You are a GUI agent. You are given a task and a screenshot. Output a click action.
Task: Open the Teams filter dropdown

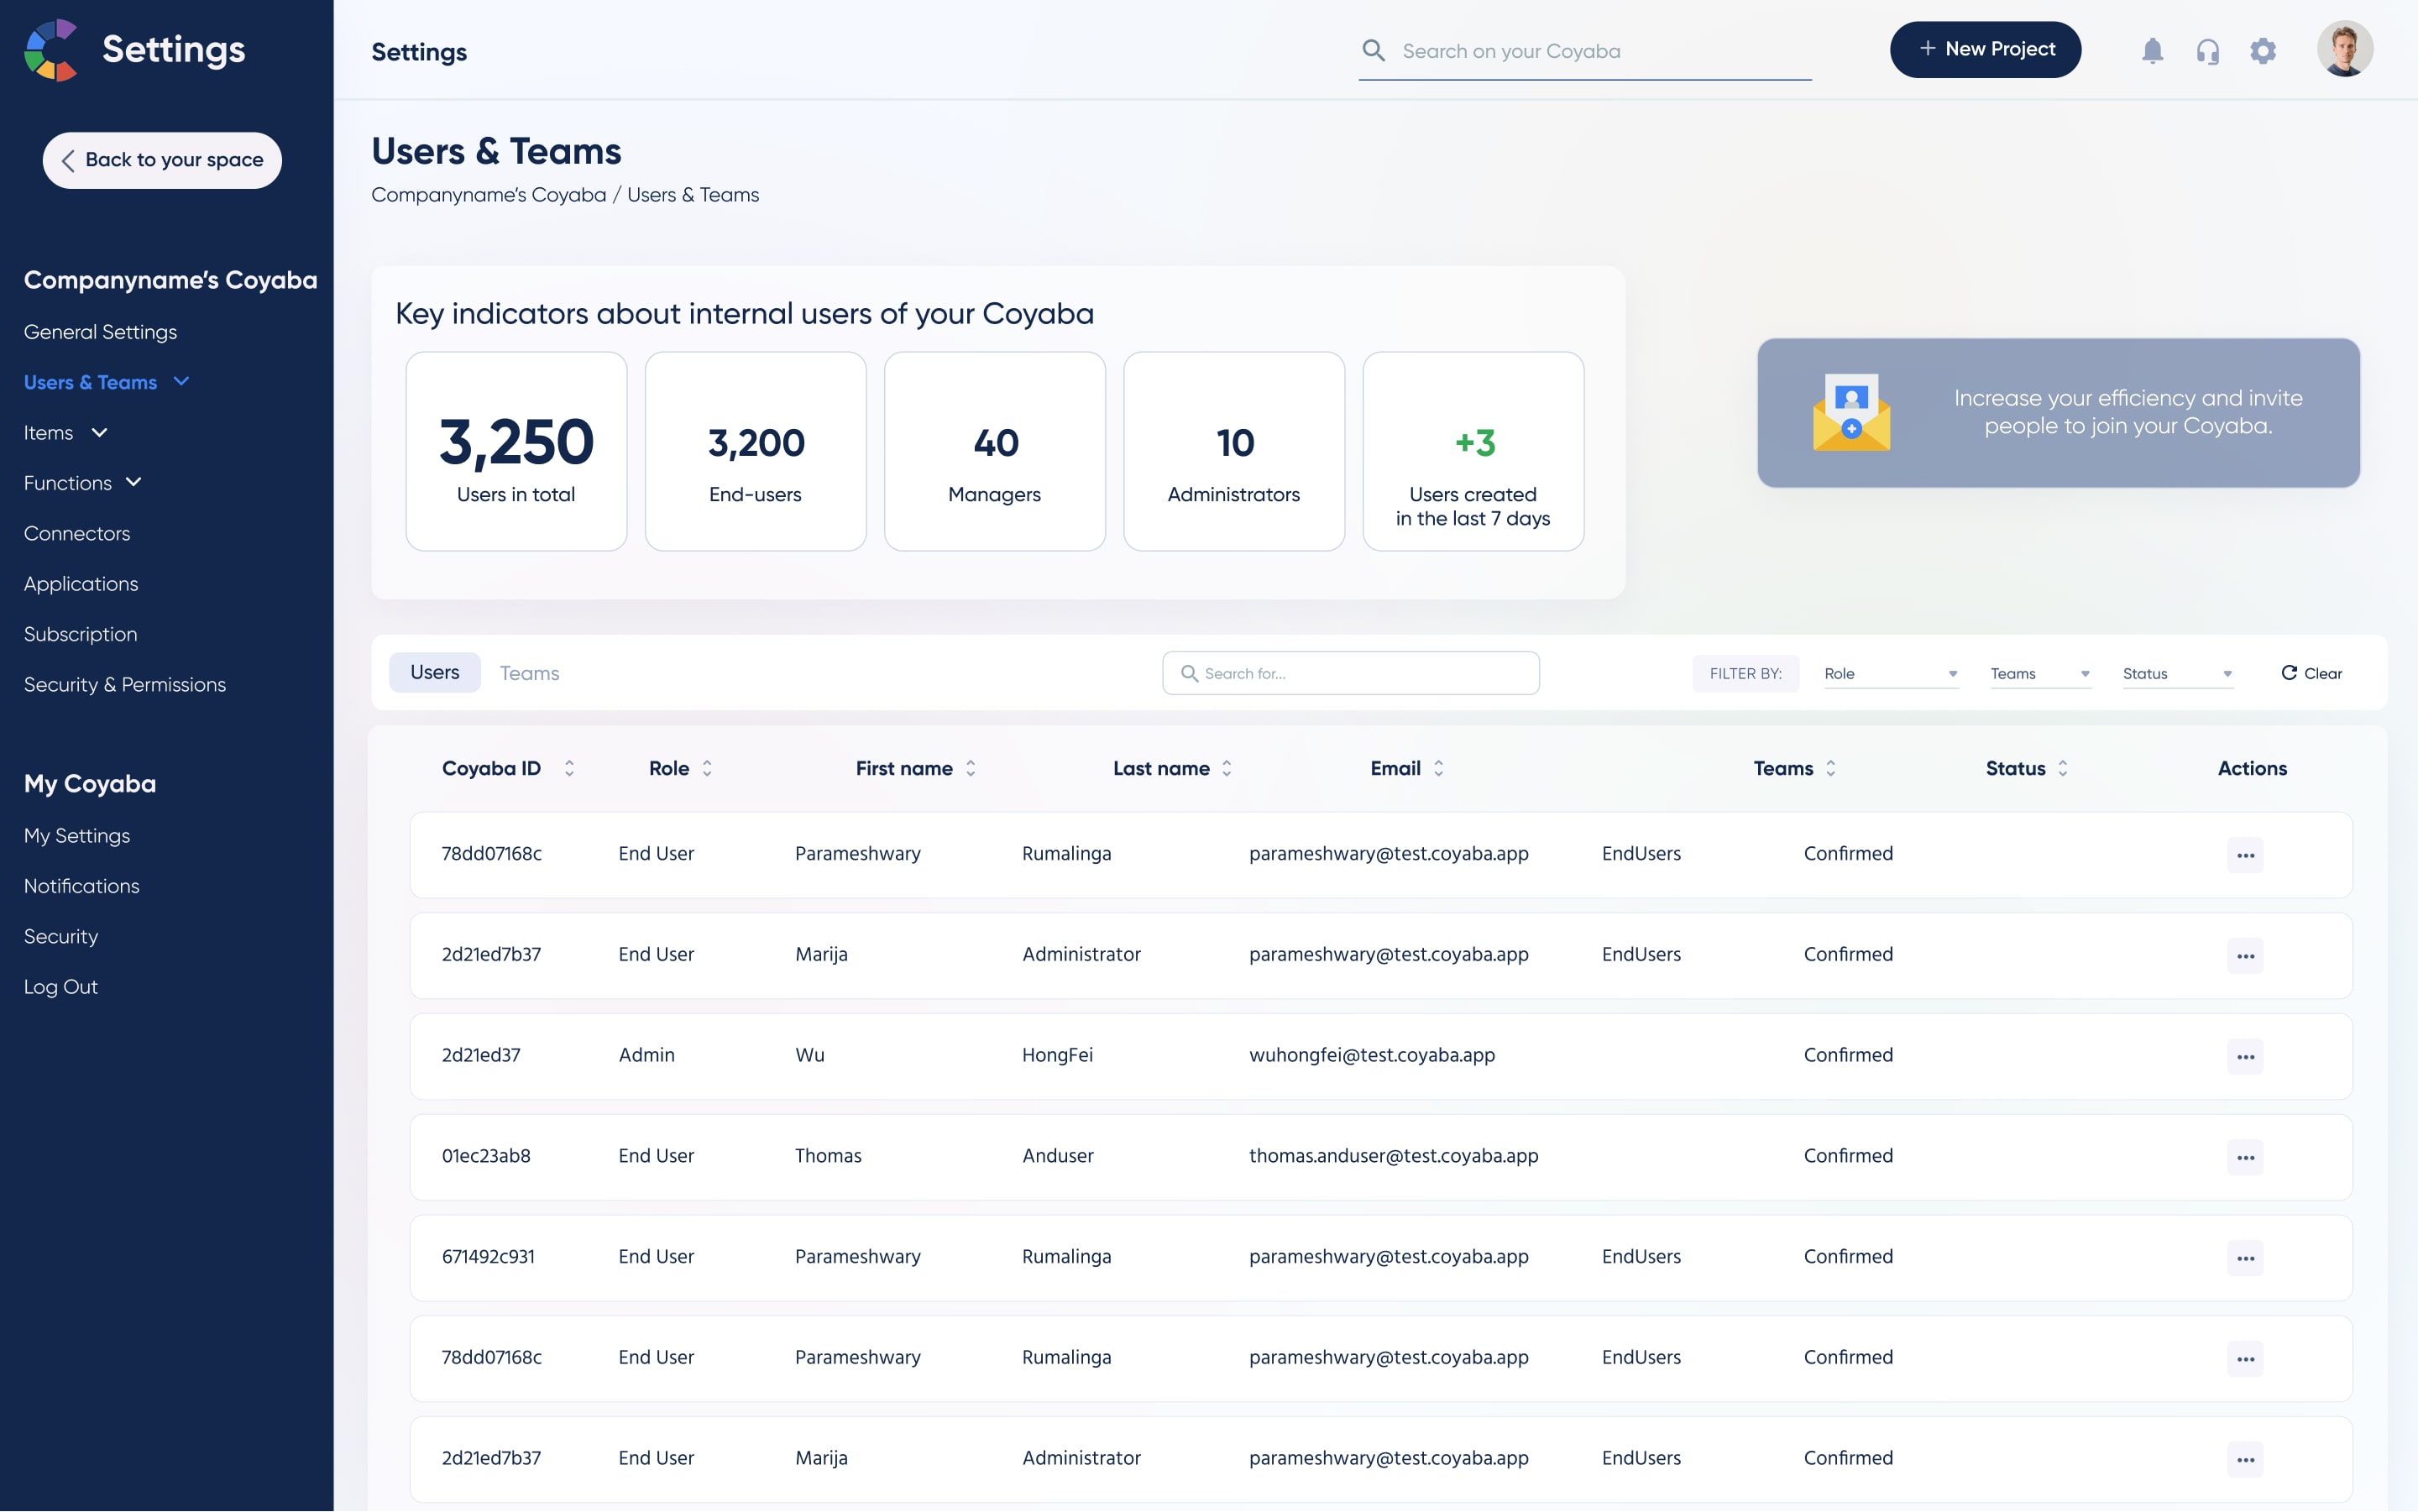pyautogui.click(x=2039, y=673)
